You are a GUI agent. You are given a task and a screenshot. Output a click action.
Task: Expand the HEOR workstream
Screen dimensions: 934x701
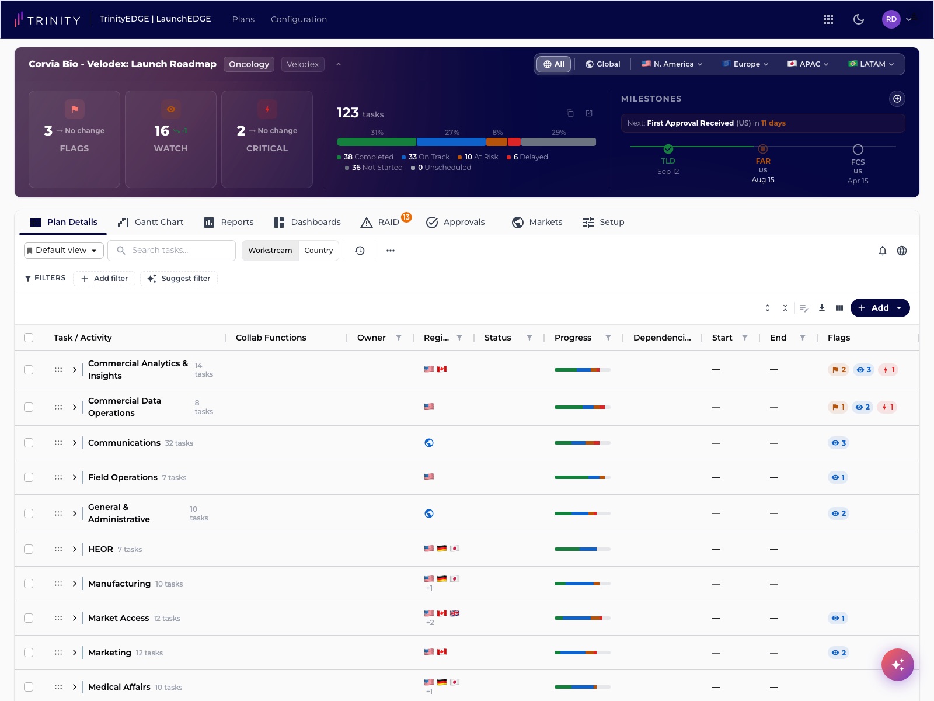click(74, 549)
